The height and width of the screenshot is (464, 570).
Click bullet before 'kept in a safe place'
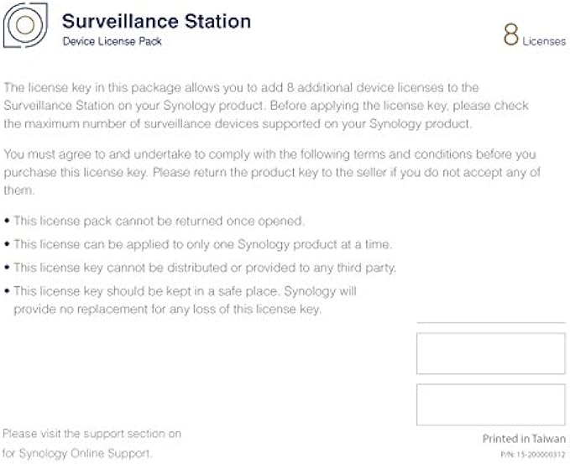(x=8, y=291)
